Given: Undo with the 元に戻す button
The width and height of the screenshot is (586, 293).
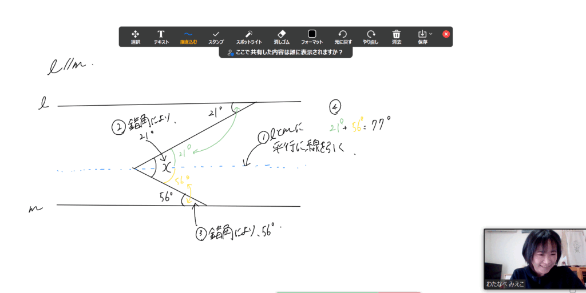Looking at the screenshot, I should tap(342, 37).
